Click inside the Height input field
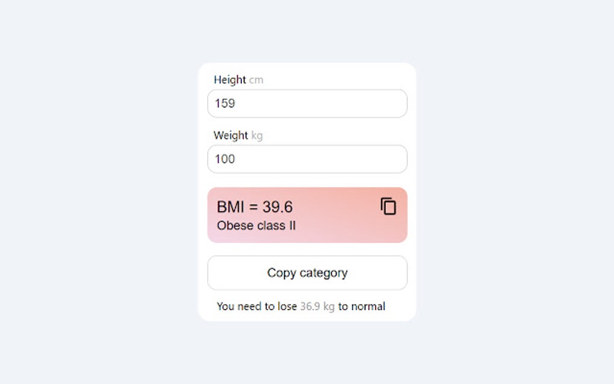The height and width of the screenshot is (384, 614). coord(307,103)
